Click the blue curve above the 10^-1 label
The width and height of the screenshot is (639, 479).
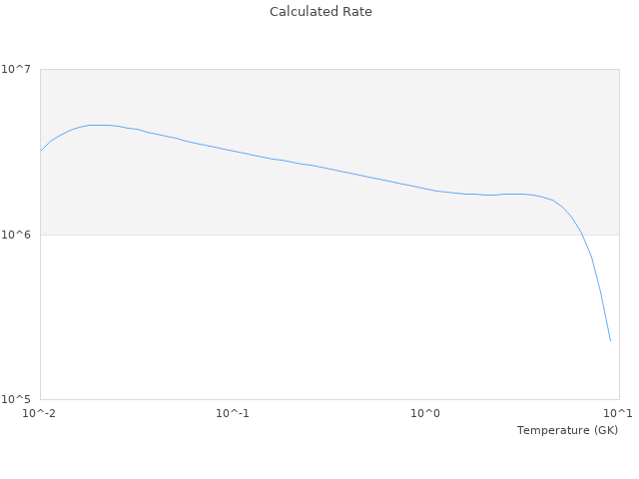click(x=233, y=151)
